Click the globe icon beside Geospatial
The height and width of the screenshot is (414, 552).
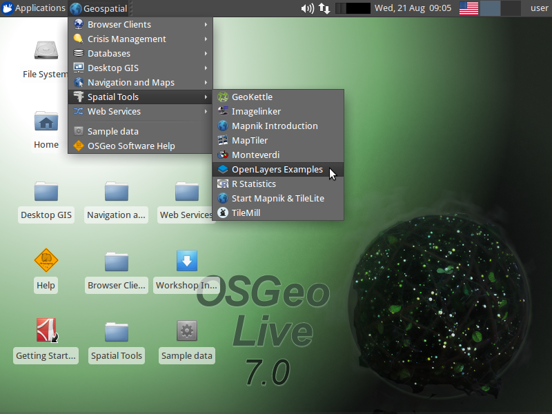(76, 8)
